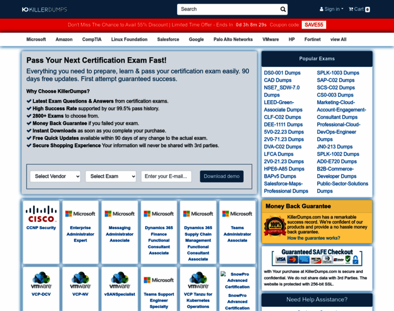Image resolution: width=394 pixels, height=311 pixels.
Task: Click Microsoft logo above Enterprise Administrator Expert
Action: [x=80, y=214]
